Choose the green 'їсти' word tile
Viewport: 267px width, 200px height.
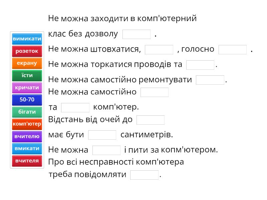click(x=27, y=75)
